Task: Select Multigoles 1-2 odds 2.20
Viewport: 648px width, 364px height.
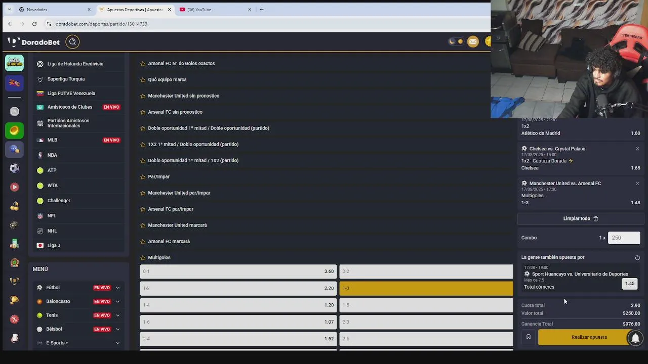Action: [238, 288]
